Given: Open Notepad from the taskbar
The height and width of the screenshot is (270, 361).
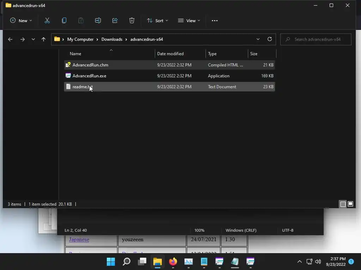Looking at the screenshot, I should tap(204, 262).
